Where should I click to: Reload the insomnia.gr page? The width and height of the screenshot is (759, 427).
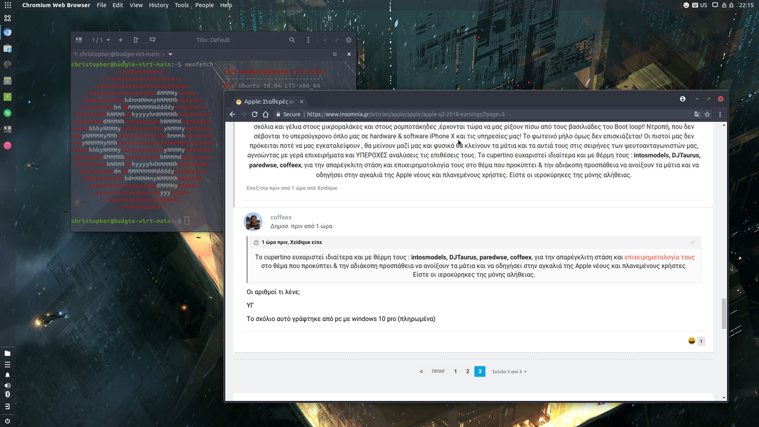tap(254, 114)
